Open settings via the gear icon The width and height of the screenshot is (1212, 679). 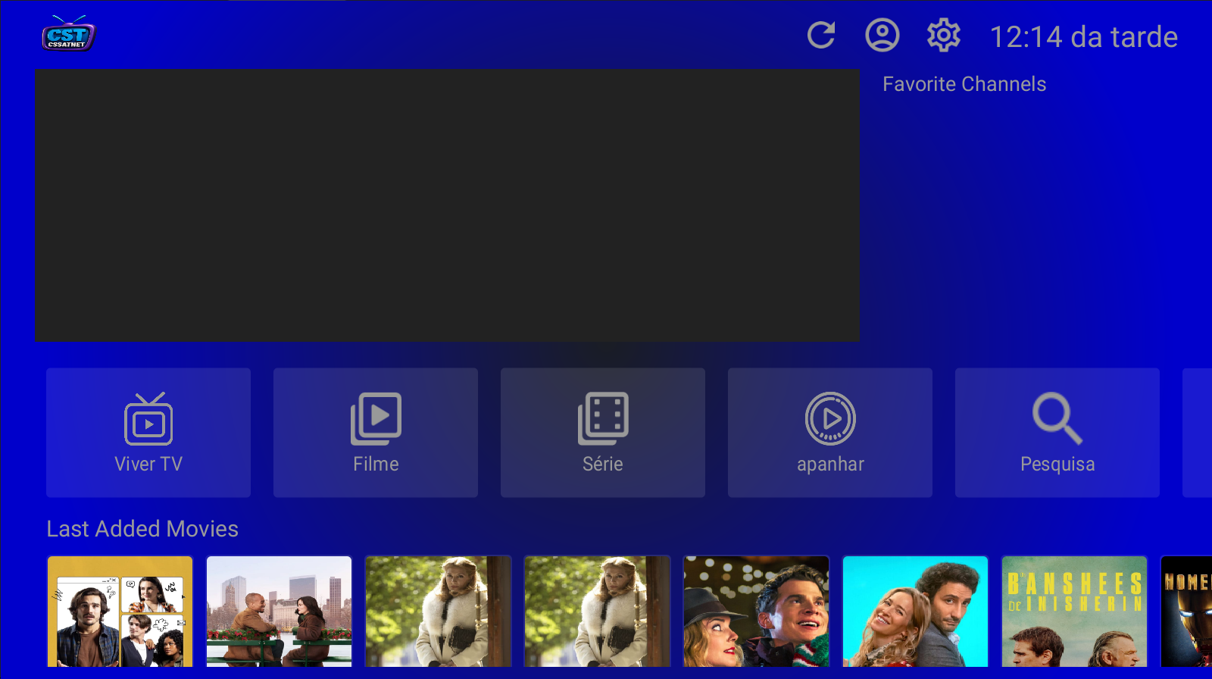tap(943, 35)
